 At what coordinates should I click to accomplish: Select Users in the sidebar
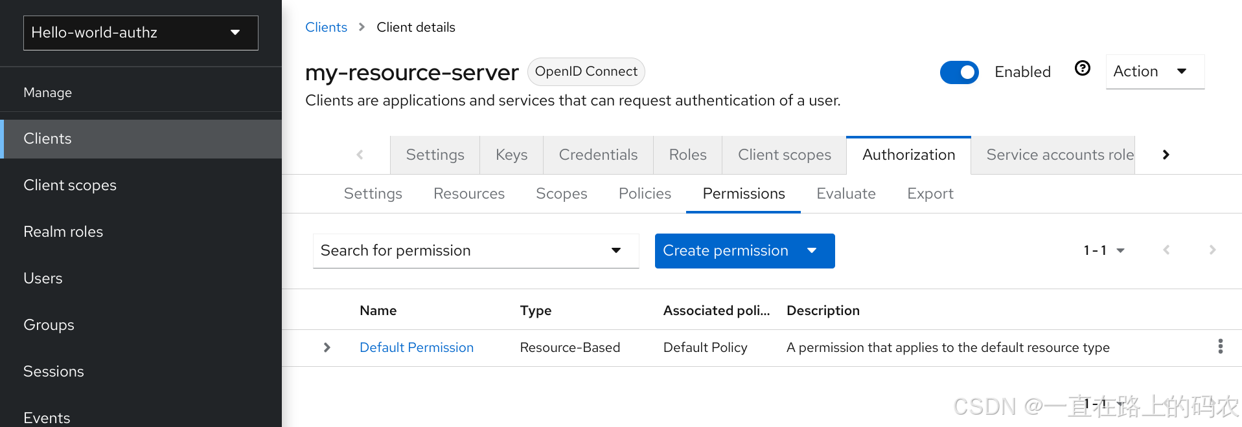43,278
